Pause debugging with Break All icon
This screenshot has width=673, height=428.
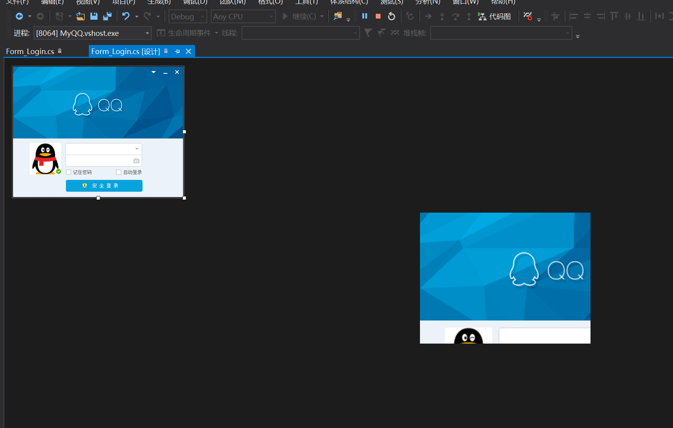365,16
